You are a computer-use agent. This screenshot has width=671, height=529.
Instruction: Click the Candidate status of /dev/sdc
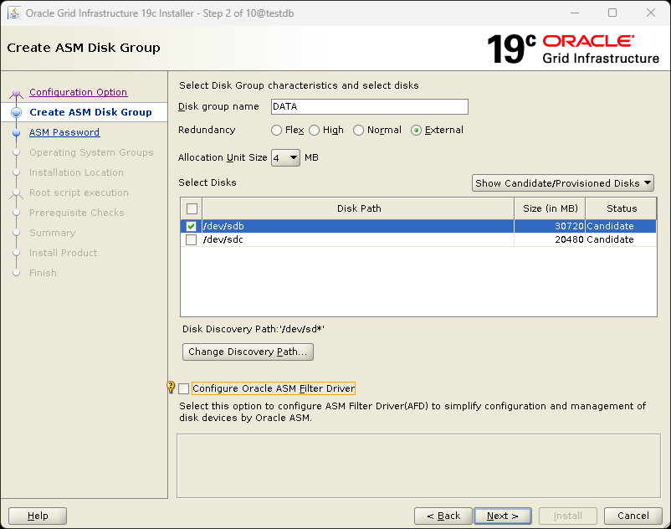[621, 239]
